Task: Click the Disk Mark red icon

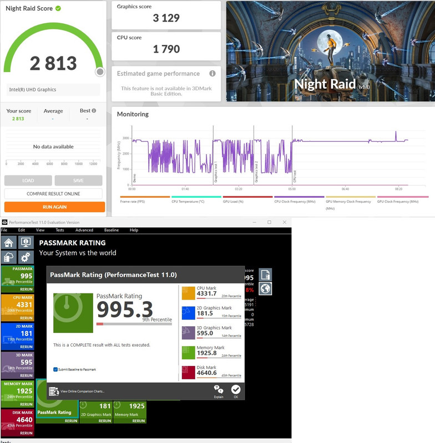Action: point(189,372)
